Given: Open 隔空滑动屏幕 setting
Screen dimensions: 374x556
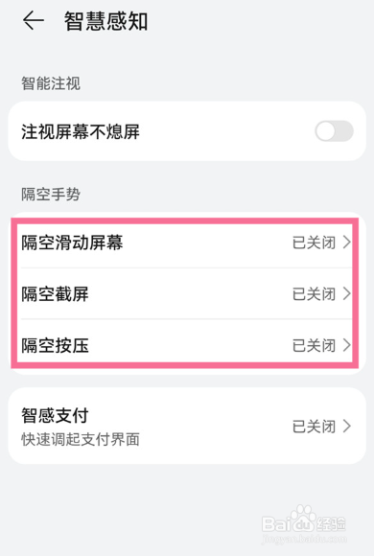Looking at the screenshot, I should (x=187, y=243).
